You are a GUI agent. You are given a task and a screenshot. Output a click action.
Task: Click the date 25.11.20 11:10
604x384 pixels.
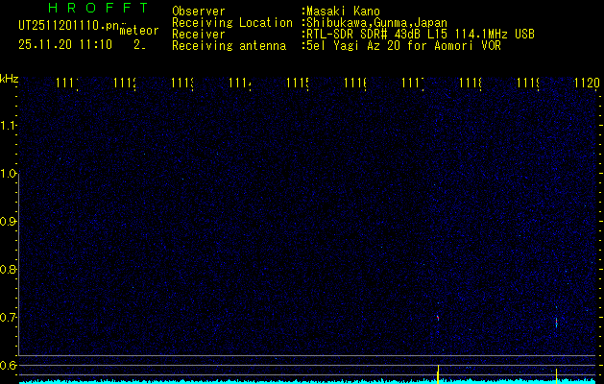pos(65,45)
